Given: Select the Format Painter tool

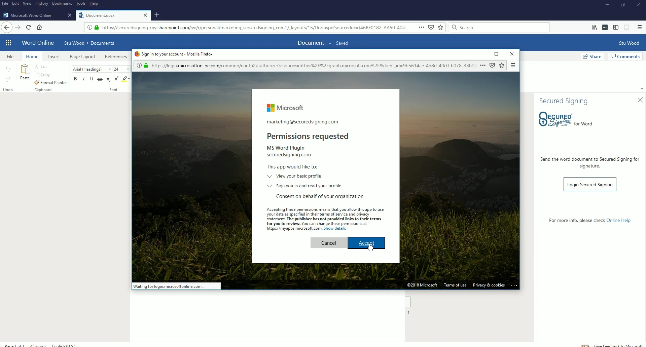Looking at the screenshot, I should click(51, 82).
